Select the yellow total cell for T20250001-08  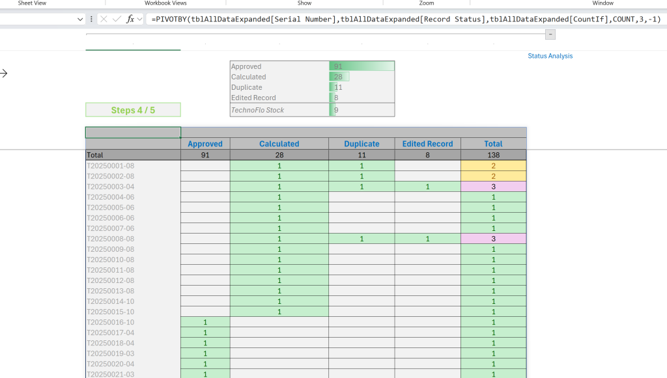click(494, 166)
